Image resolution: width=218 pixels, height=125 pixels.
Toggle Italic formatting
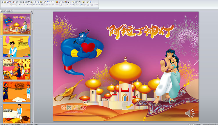(22, 4)
